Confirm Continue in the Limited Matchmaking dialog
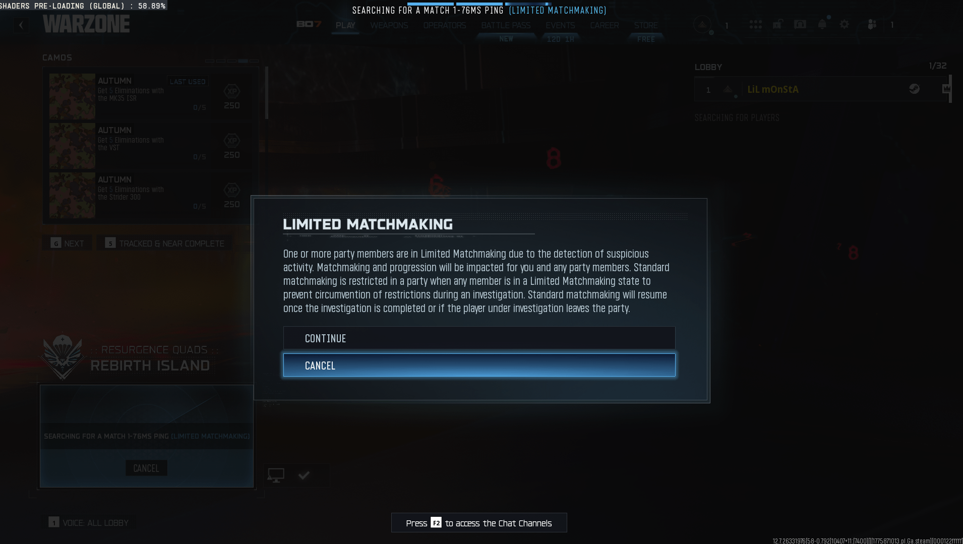Screen dimensions: 963x544 479,338
